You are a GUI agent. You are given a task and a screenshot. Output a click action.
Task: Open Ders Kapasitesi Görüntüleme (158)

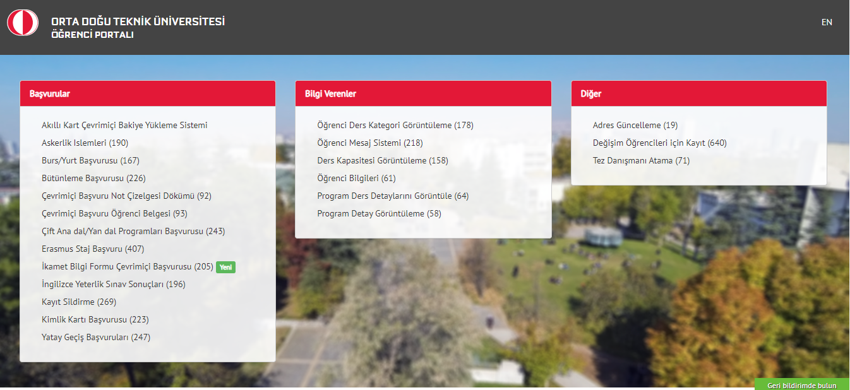[x=383, y=161]
